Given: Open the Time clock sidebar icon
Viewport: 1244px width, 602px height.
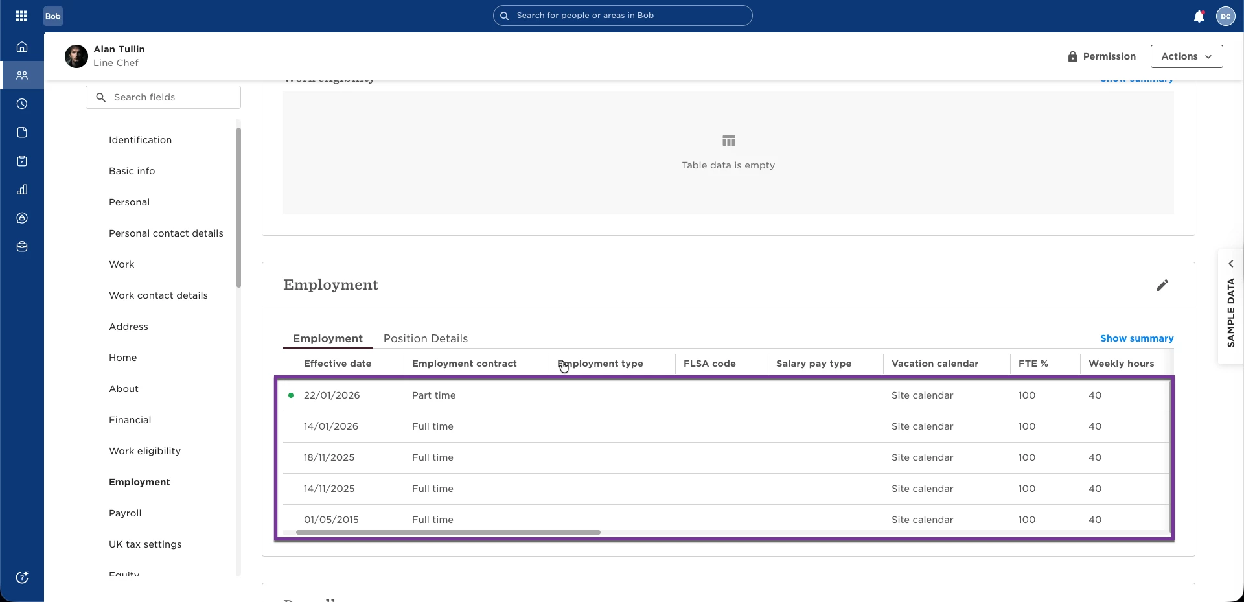Looking at the screenshot, I should pos(22,104).
